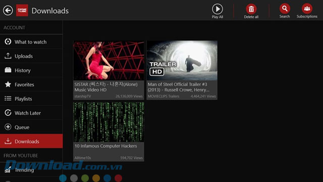Open Playlists menu label
The width and height of the screenshot is (323, 182).
coord(23,99)
